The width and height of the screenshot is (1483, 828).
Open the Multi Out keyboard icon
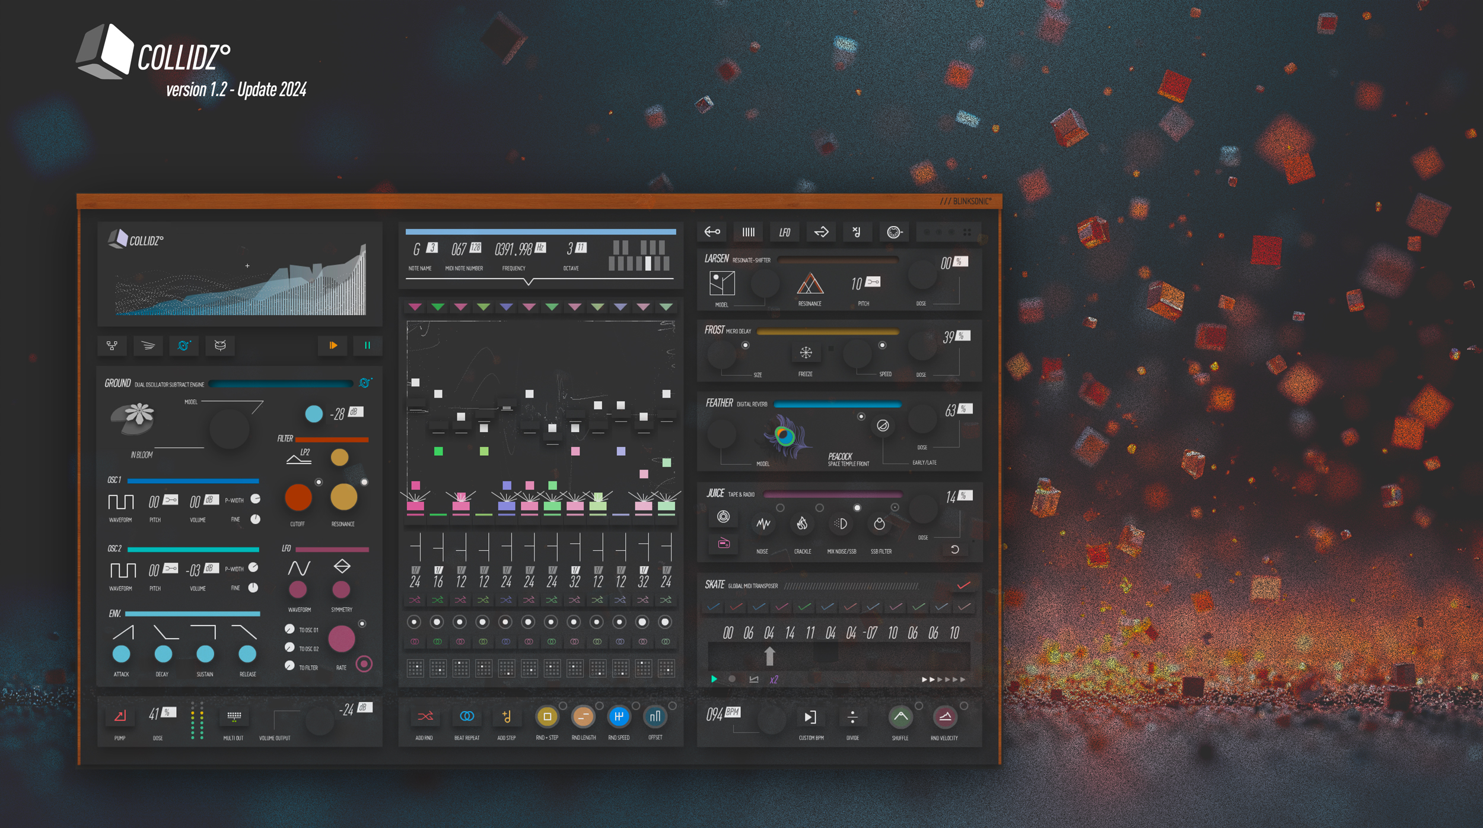pyautogui.click(x=234, y=716)
